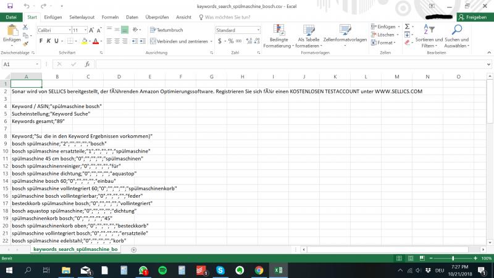The image size is (494, 278).
Task: Switch to Formeln ribbon tab
Action: coord(110,17)
